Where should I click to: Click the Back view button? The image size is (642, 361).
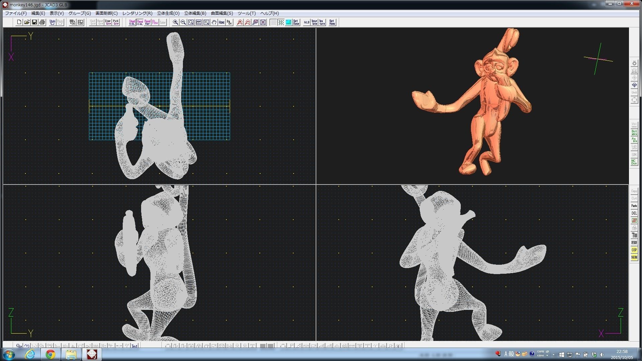pos(229,22)
